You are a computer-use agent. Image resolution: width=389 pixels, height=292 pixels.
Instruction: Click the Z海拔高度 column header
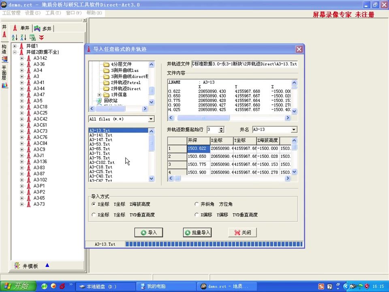[x=268, y=141]
